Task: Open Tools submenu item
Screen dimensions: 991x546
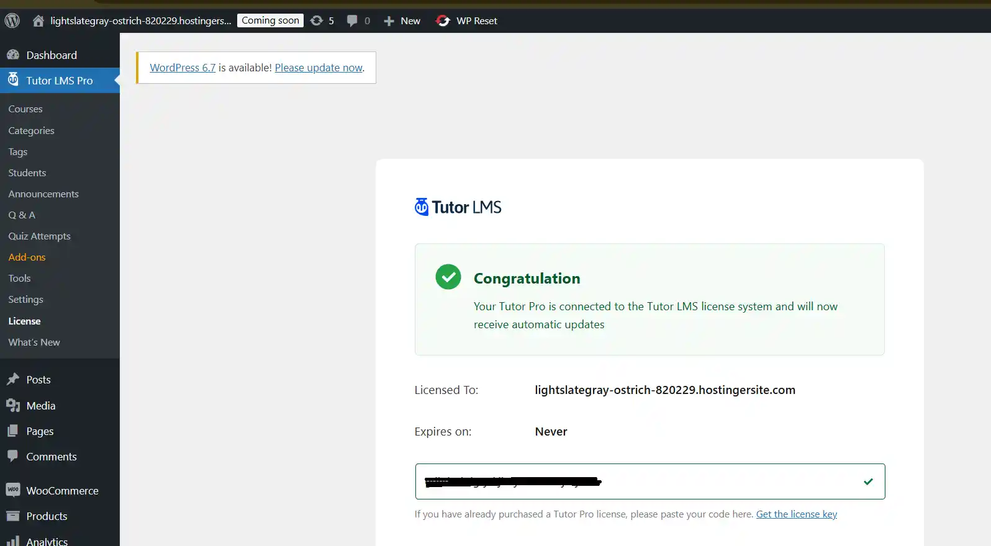Action: [19, 278]
